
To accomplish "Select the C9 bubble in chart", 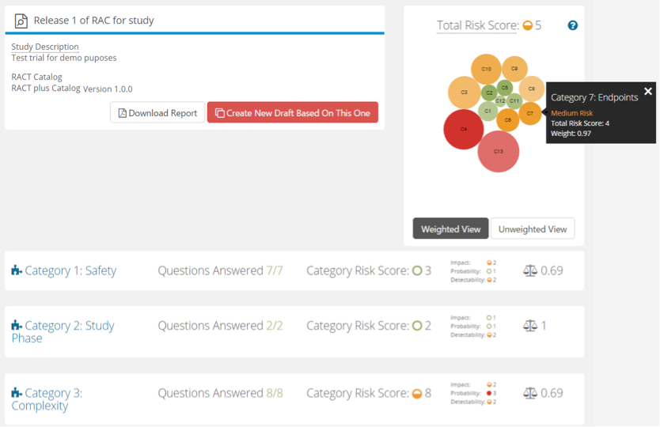I will tap(514, 69).
